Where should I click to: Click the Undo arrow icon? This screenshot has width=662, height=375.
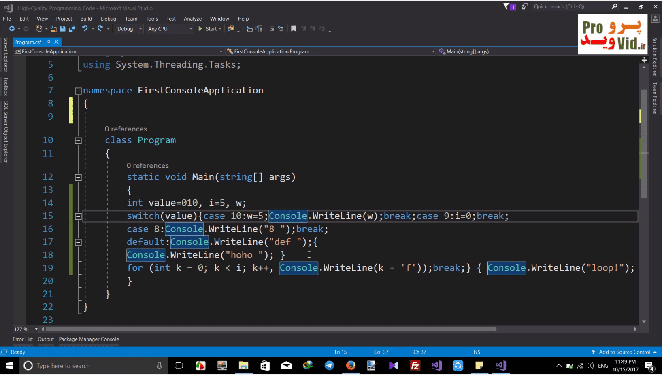click(85, 29)
